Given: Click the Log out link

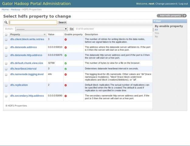Looking at the screenshot, I should point(183,4).
